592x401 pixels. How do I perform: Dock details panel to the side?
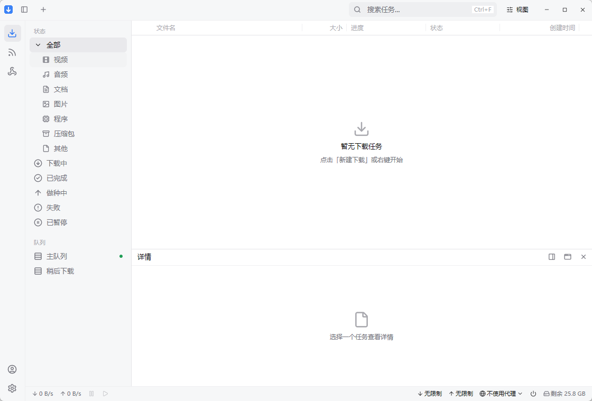pos(552,257)
